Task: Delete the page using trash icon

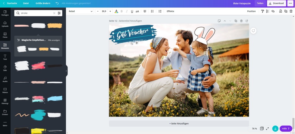Action: coord(241,21)
